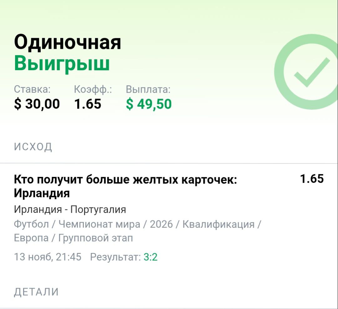This screenshot has height=309, width=338.
Task: Click the green payout amount $ 49,50
Action: pyautogui.click(x=149, y=104)
